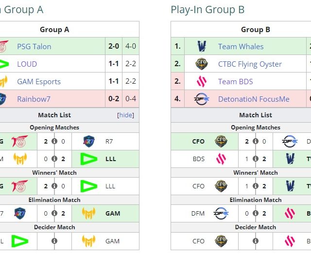Click the CTBC Flying Oyster logo in standings
Viewport: 311px width, 256px height.
click(x=201, y=64)
